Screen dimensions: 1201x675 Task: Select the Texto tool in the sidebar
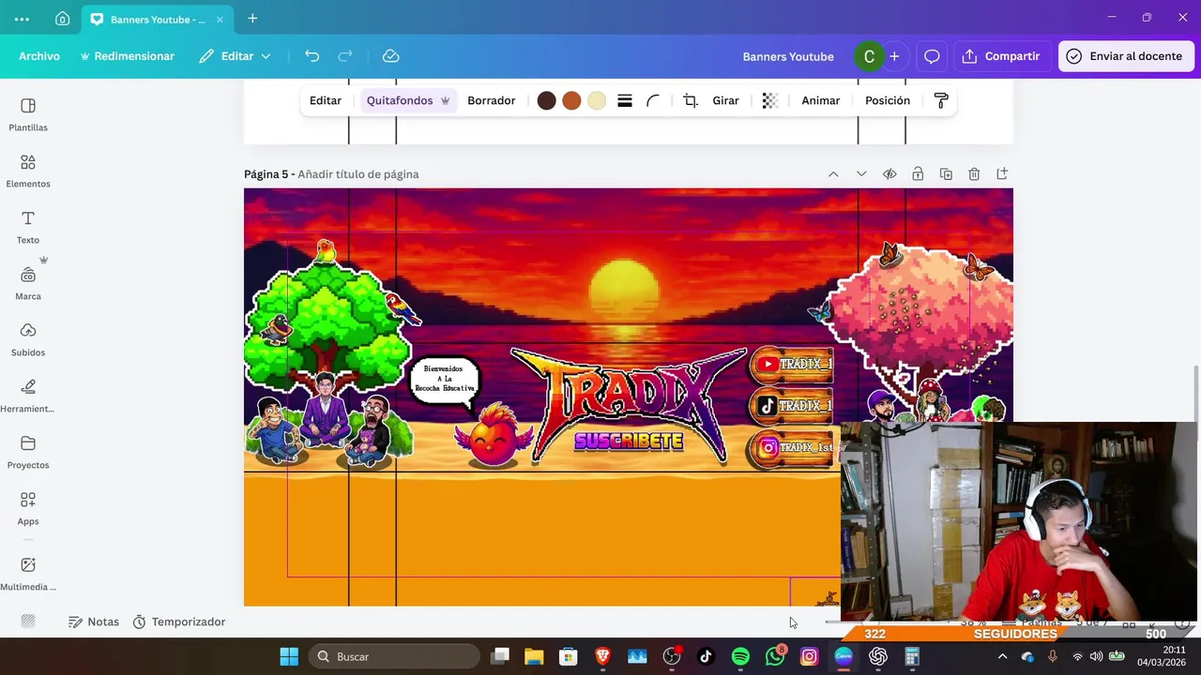tap(28, 227)
